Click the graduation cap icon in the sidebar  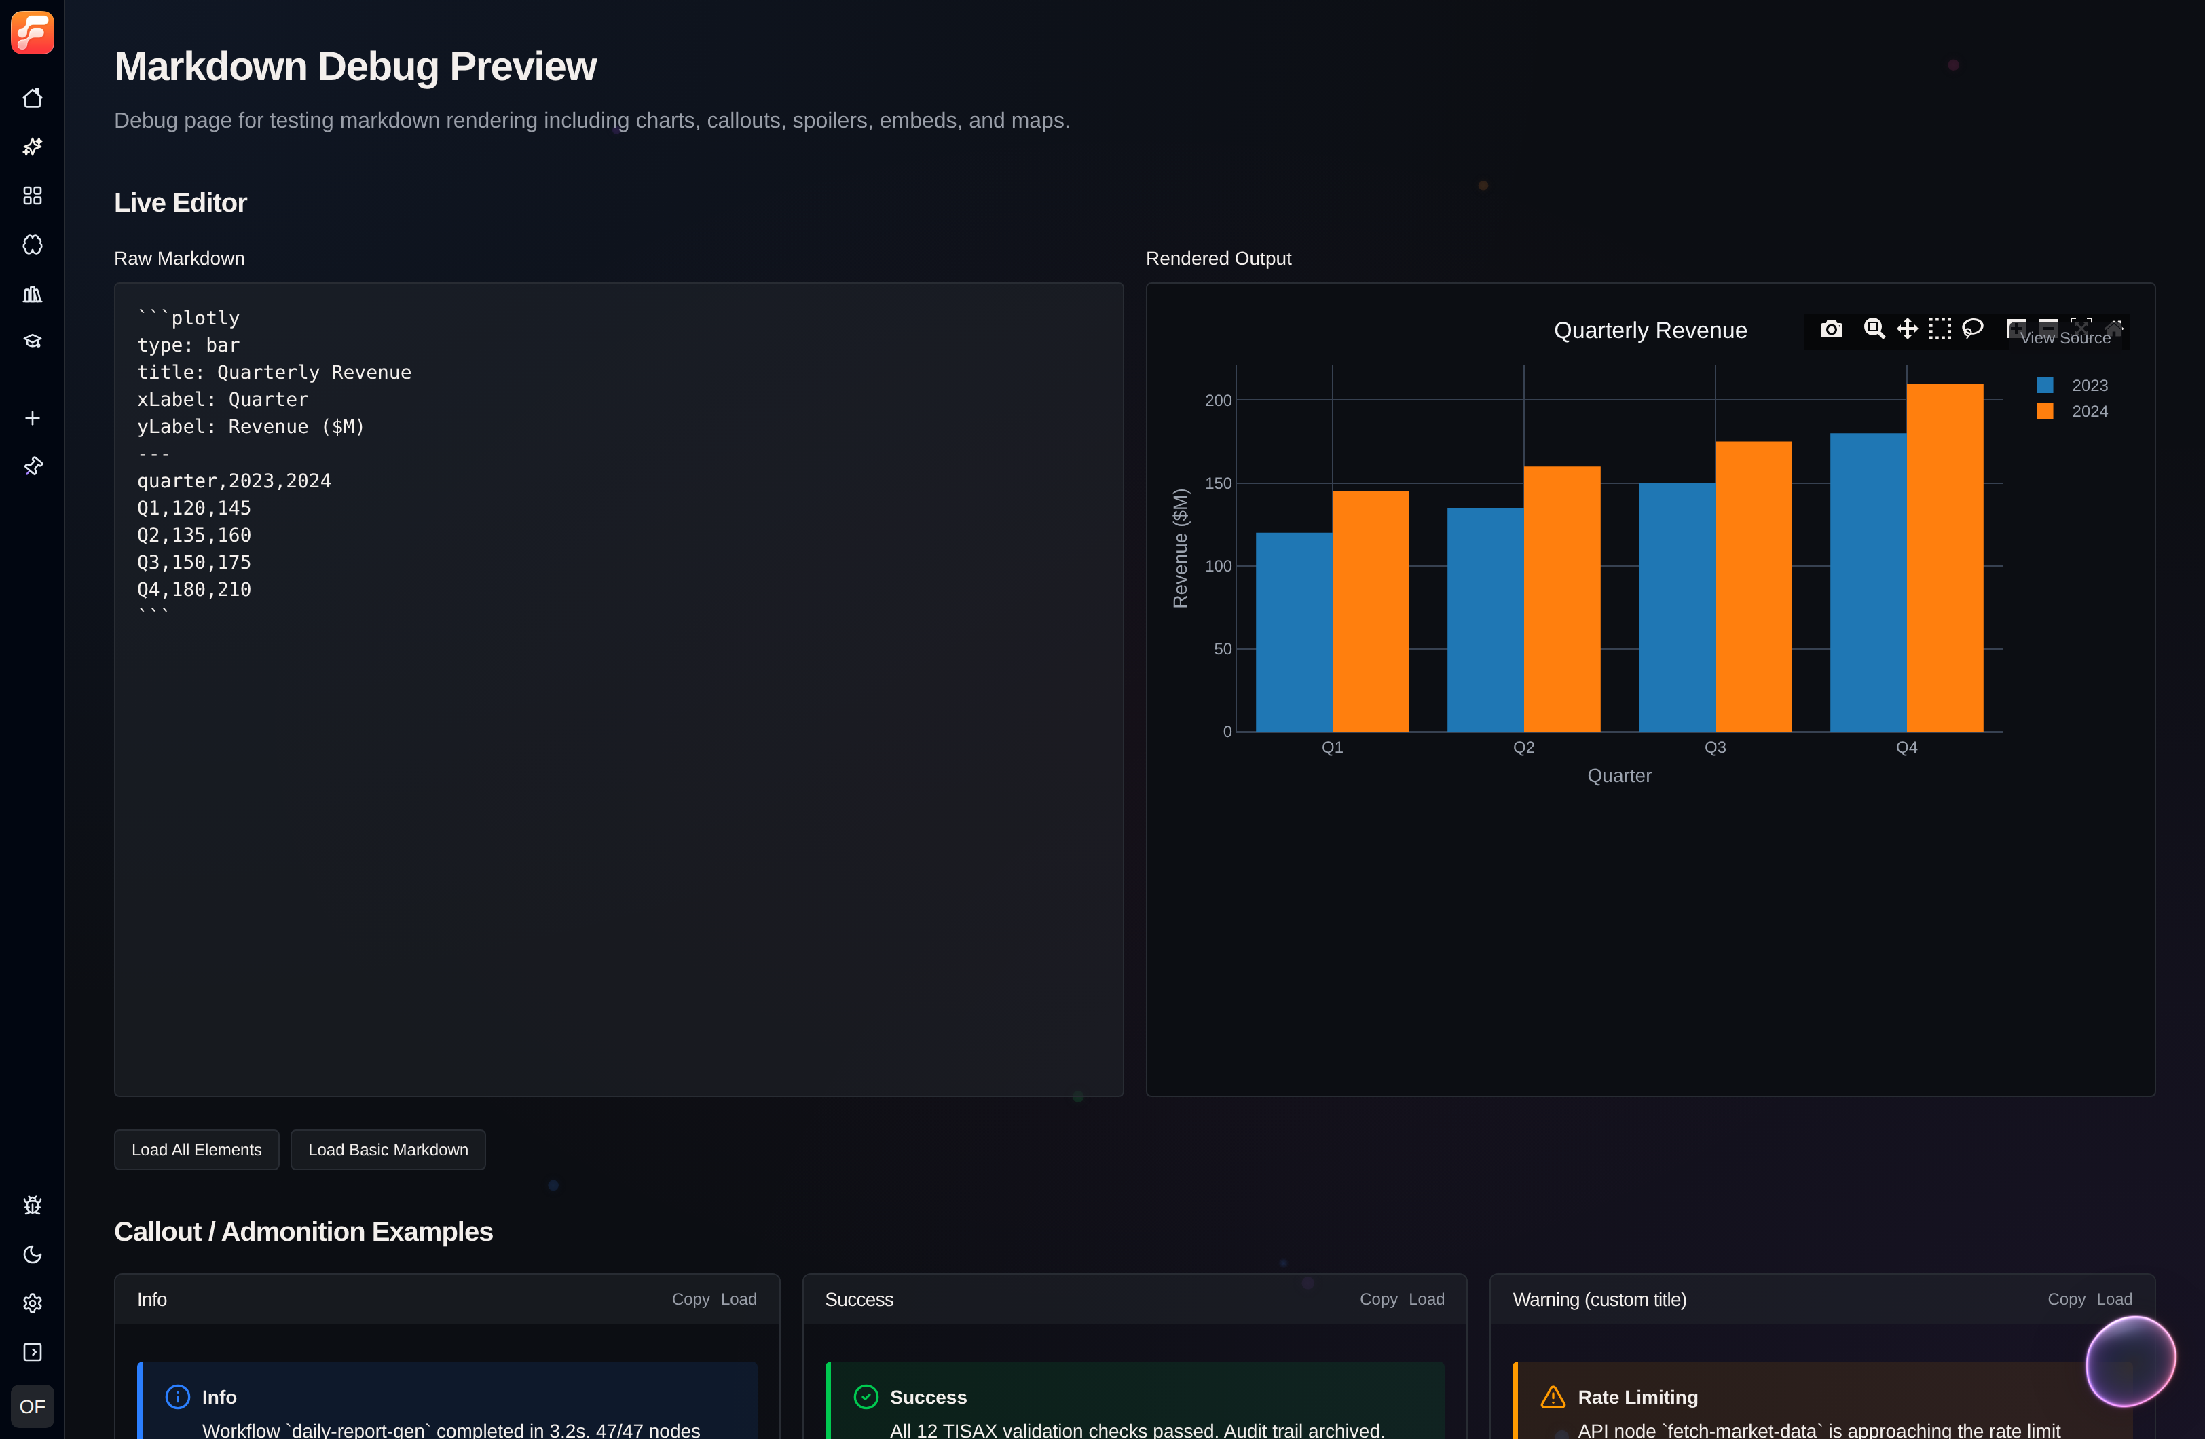[x=33, y=342]
